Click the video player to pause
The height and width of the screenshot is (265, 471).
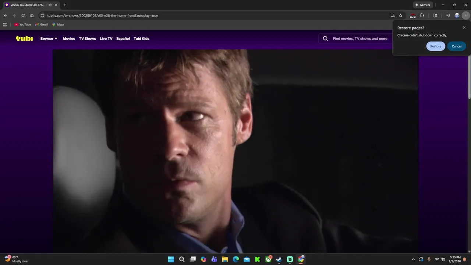[235, 151]
